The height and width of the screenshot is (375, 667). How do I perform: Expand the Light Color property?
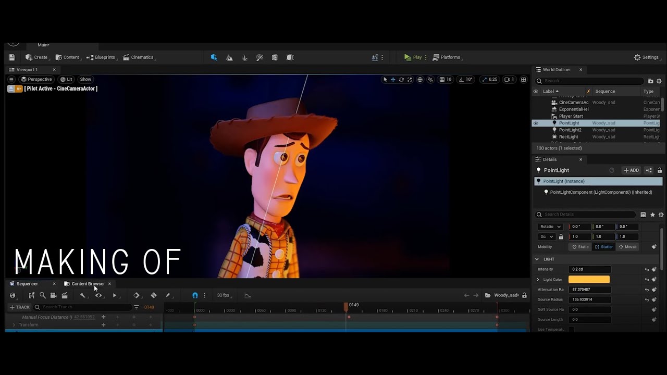tap(538, 280)
